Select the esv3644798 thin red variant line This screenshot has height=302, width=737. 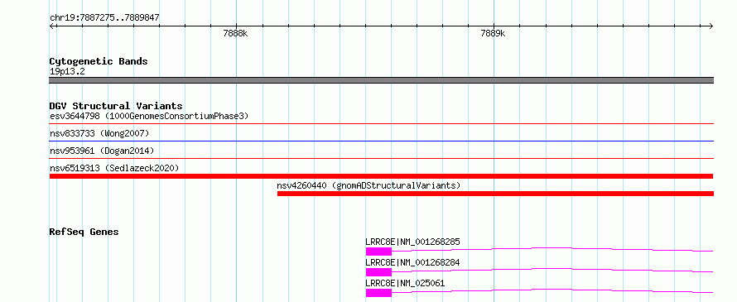tap(382, 123)
